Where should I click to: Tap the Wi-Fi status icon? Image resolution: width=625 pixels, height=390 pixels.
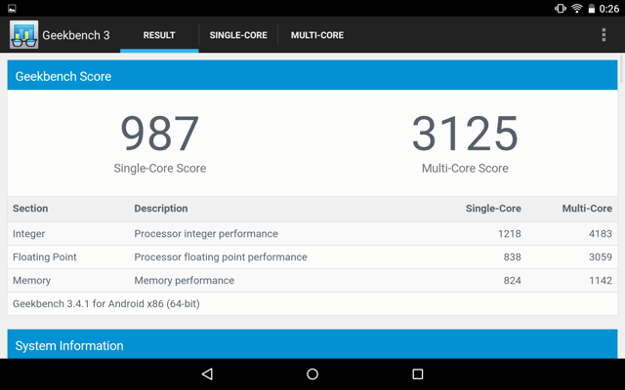point(576,9)
